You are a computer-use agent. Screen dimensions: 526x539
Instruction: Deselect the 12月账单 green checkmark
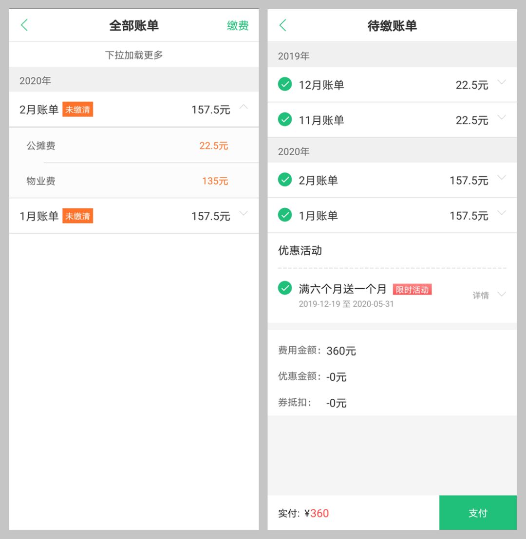[284, 84]
